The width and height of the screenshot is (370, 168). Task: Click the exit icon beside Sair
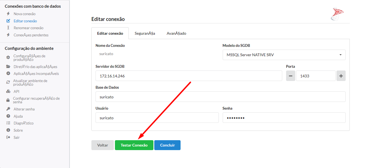(8, 137)
